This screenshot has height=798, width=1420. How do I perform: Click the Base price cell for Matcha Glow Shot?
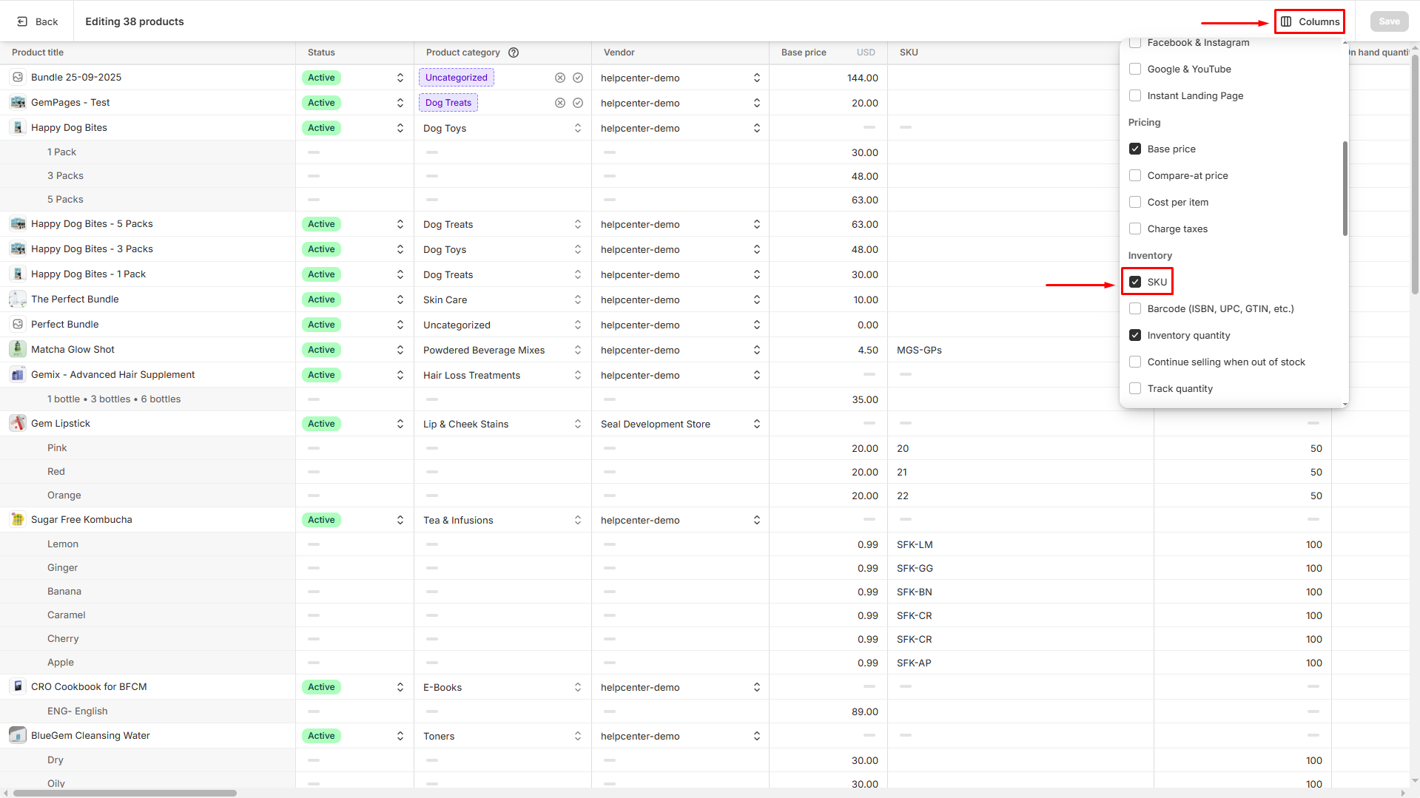point(827,350)
